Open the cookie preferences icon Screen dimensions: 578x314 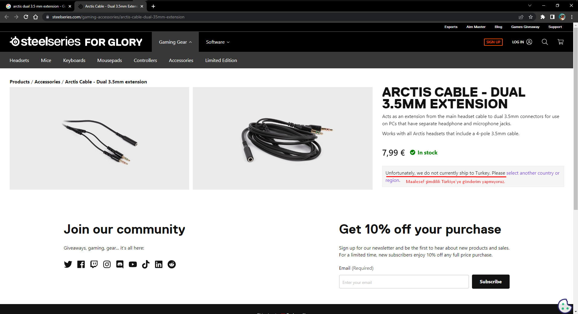click(x=564, y=306)
